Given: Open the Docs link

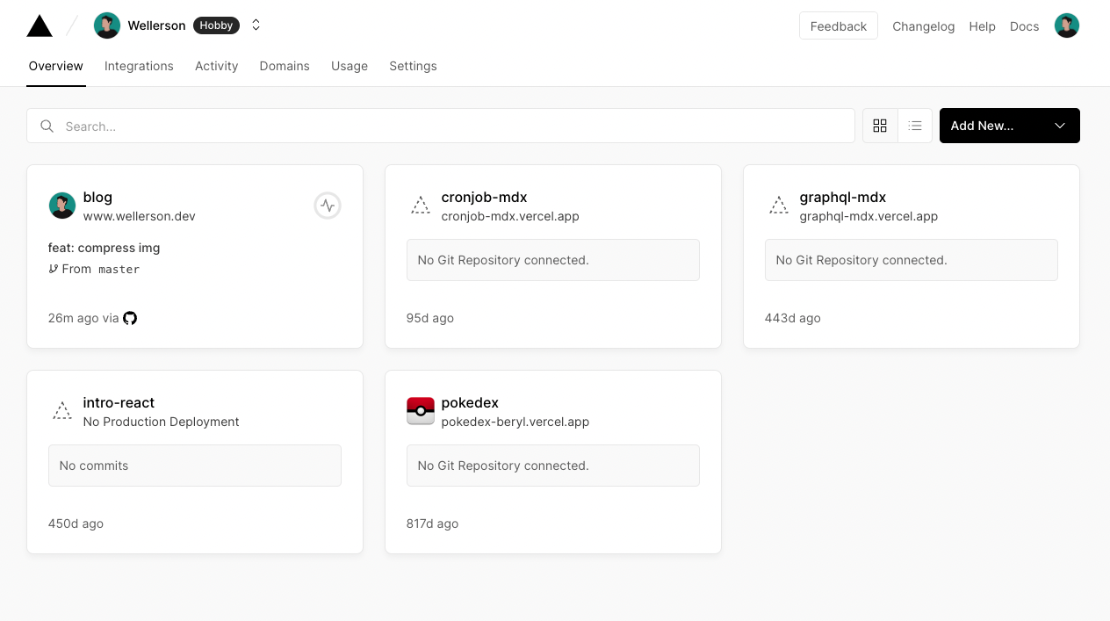Looking at the screenshot, I should pyautogui.click(x=1024, y=26).
